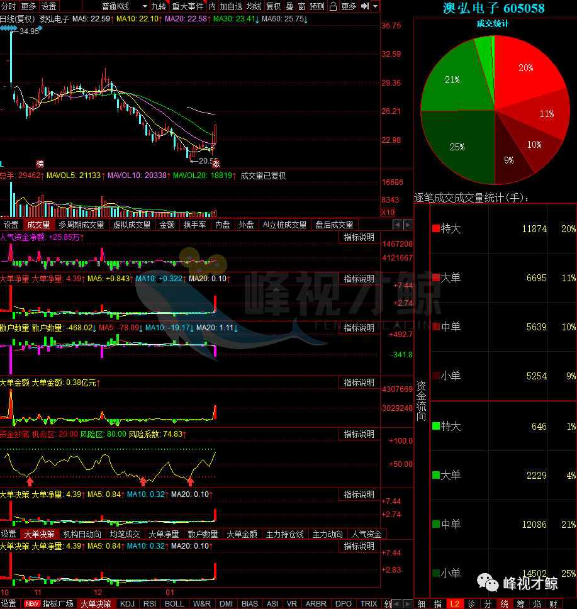Click the 25% green pie slice
This screenshot has width=577, height=609.
pos(459,146)
